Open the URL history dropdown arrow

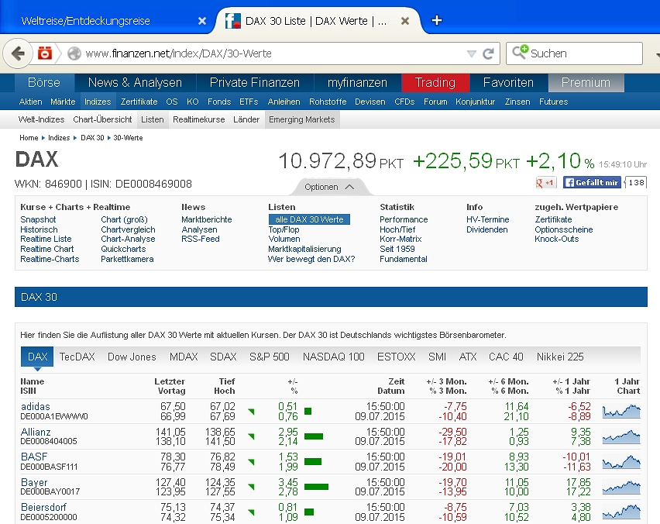click(x=472, y=54)
